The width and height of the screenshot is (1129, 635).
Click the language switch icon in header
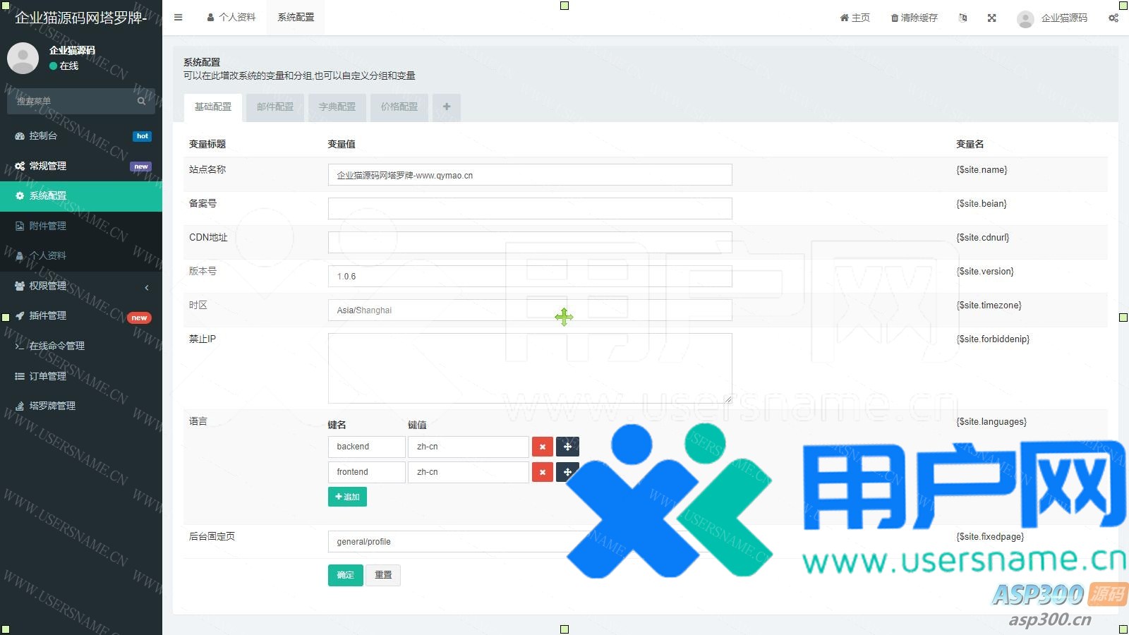point(962,18)
